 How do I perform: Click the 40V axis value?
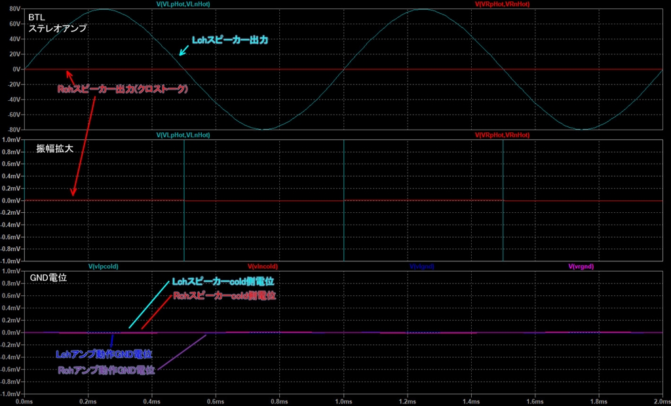point(15,39)
